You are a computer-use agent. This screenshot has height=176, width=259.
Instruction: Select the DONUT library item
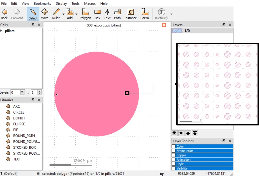[x=19, y=118]
